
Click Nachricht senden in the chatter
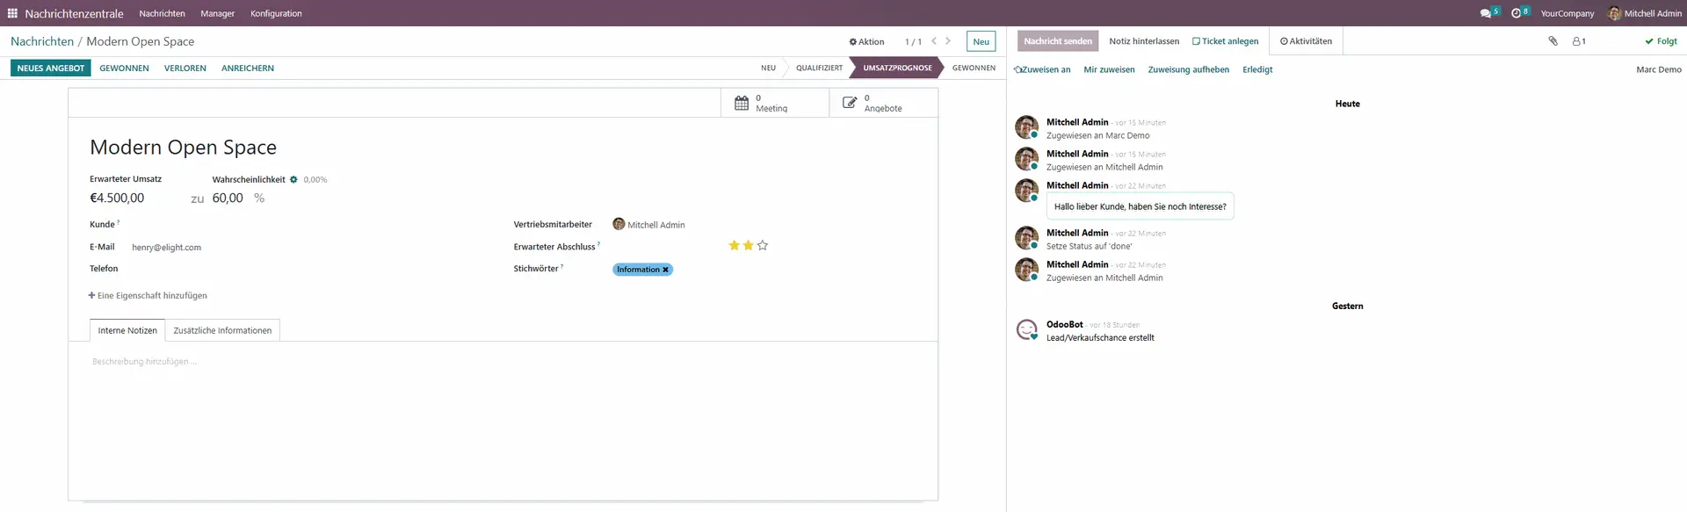(1058, 41)
